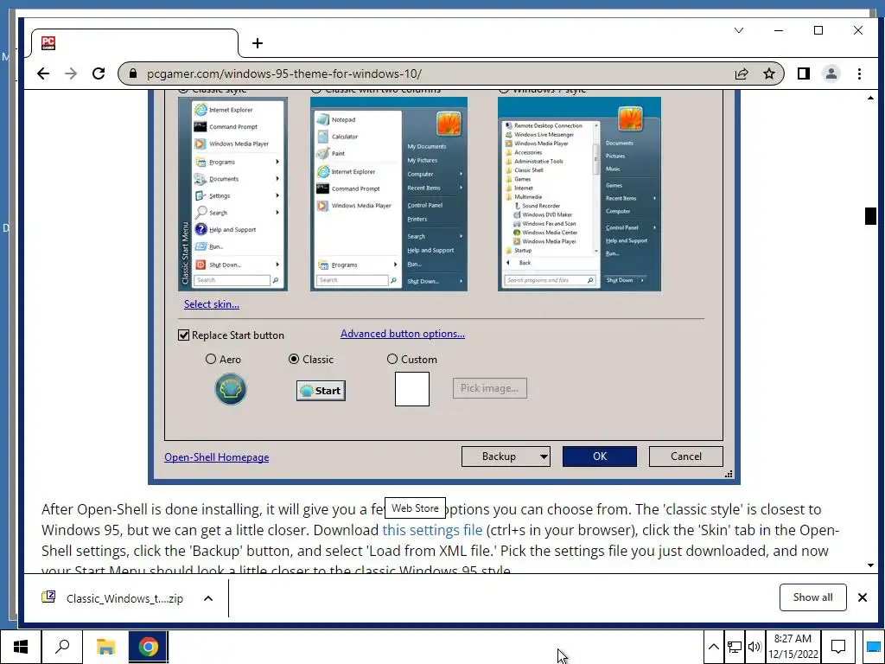Screen dimensions: 885x664
Task: Click page scrollbar up arrow
Action: 870,98
